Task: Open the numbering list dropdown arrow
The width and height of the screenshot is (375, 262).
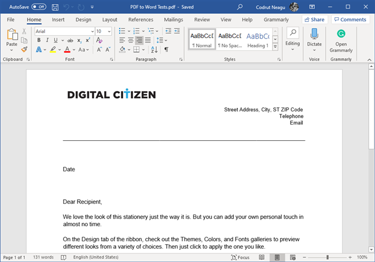Action: click(x=144, y=31)
